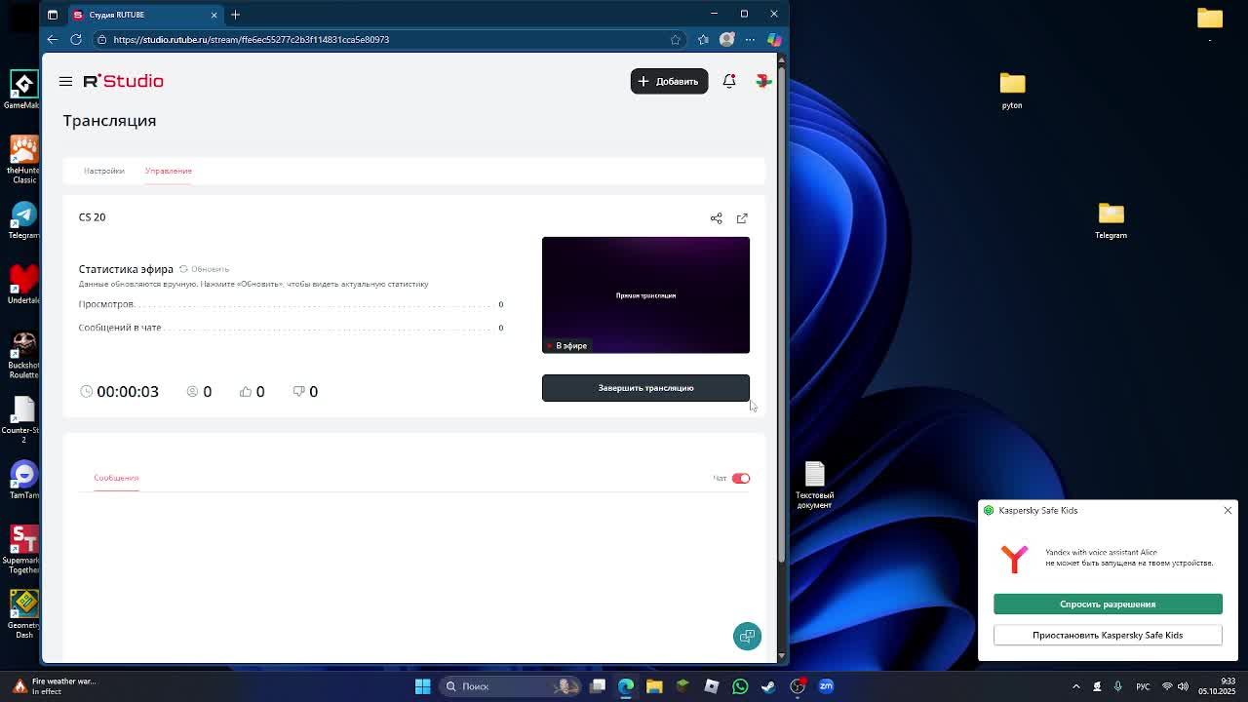Close the Студия RUTUBE tab

coord(214,15)
